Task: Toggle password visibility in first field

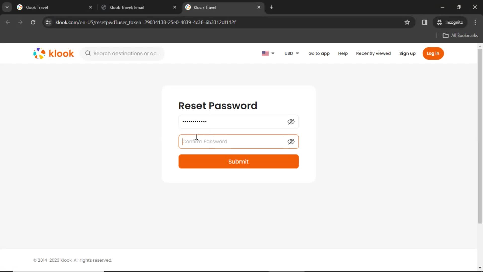Action: tap(291, 121)
